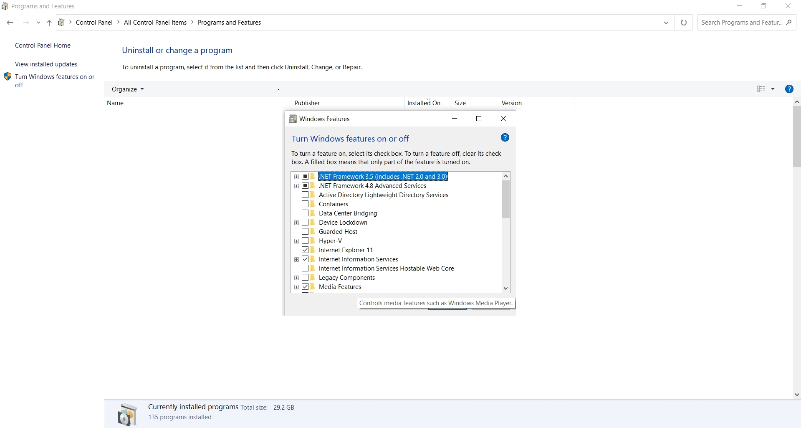Expand the Legacy Components tree node
The image size is (801, 428).
click(x=296, y=278)
